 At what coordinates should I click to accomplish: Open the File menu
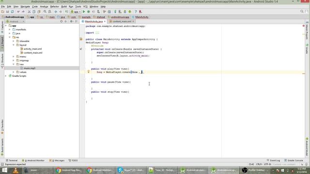click(3, 6)
